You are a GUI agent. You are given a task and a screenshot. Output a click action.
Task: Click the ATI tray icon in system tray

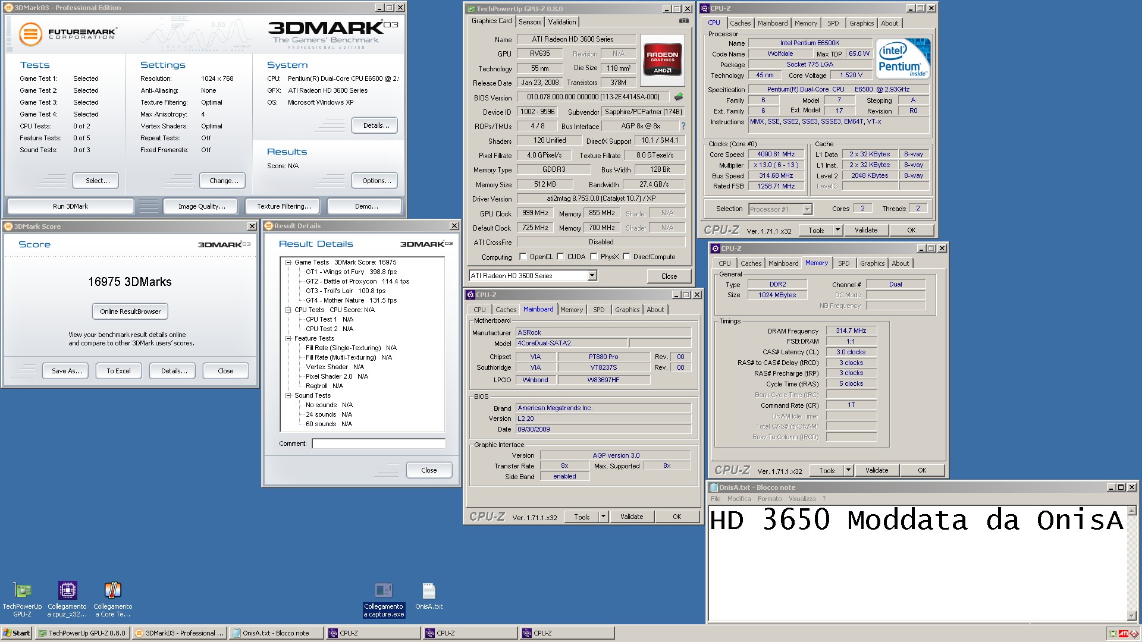1124,634
